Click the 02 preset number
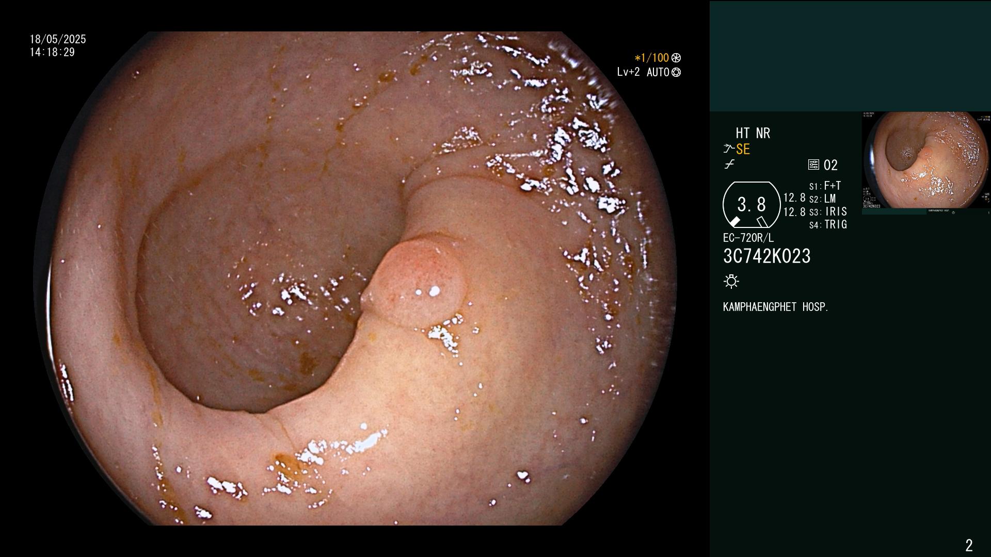 click(830, 165)
